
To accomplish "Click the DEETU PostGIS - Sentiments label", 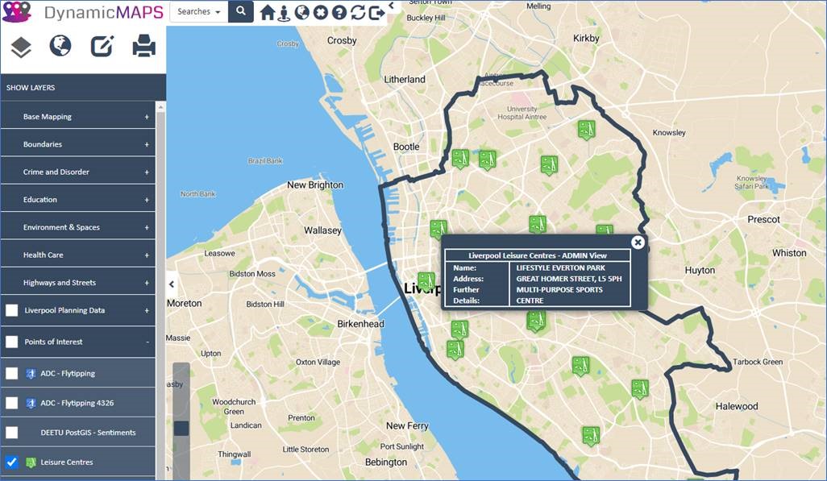I will pyautogui.click(x=88, y=433).
